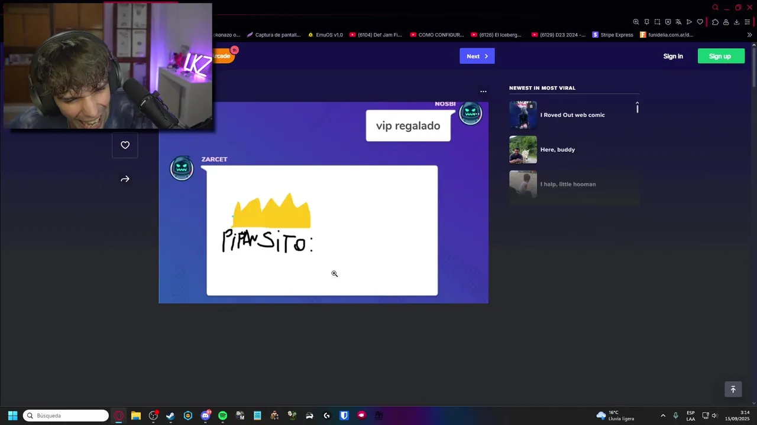The height and width of the screenshot is (425, 757).
Task: Click the pin icon in browser toolbar
Action: click(646, 22)
